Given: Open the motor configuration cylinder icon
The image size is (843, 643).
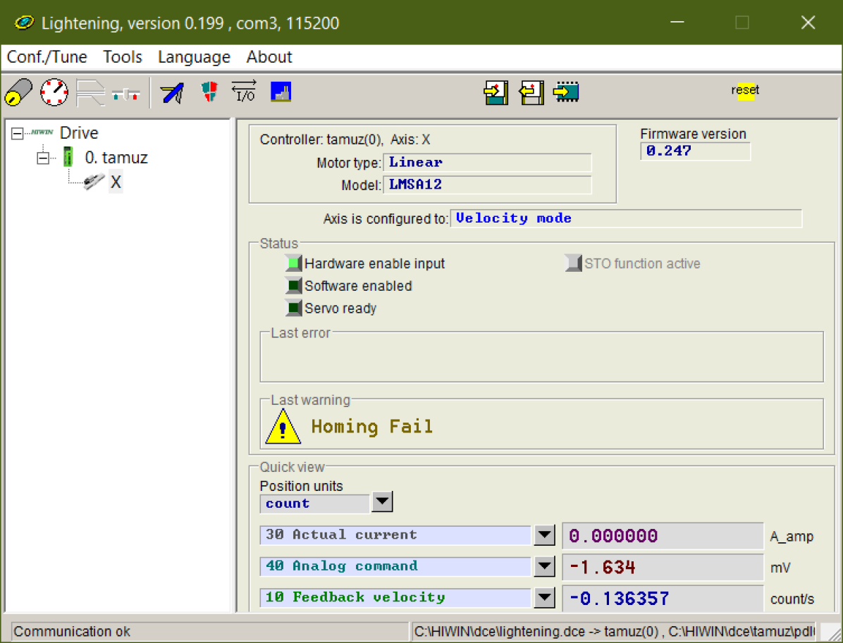Looking at the screenshot, I should pos(18,92).
